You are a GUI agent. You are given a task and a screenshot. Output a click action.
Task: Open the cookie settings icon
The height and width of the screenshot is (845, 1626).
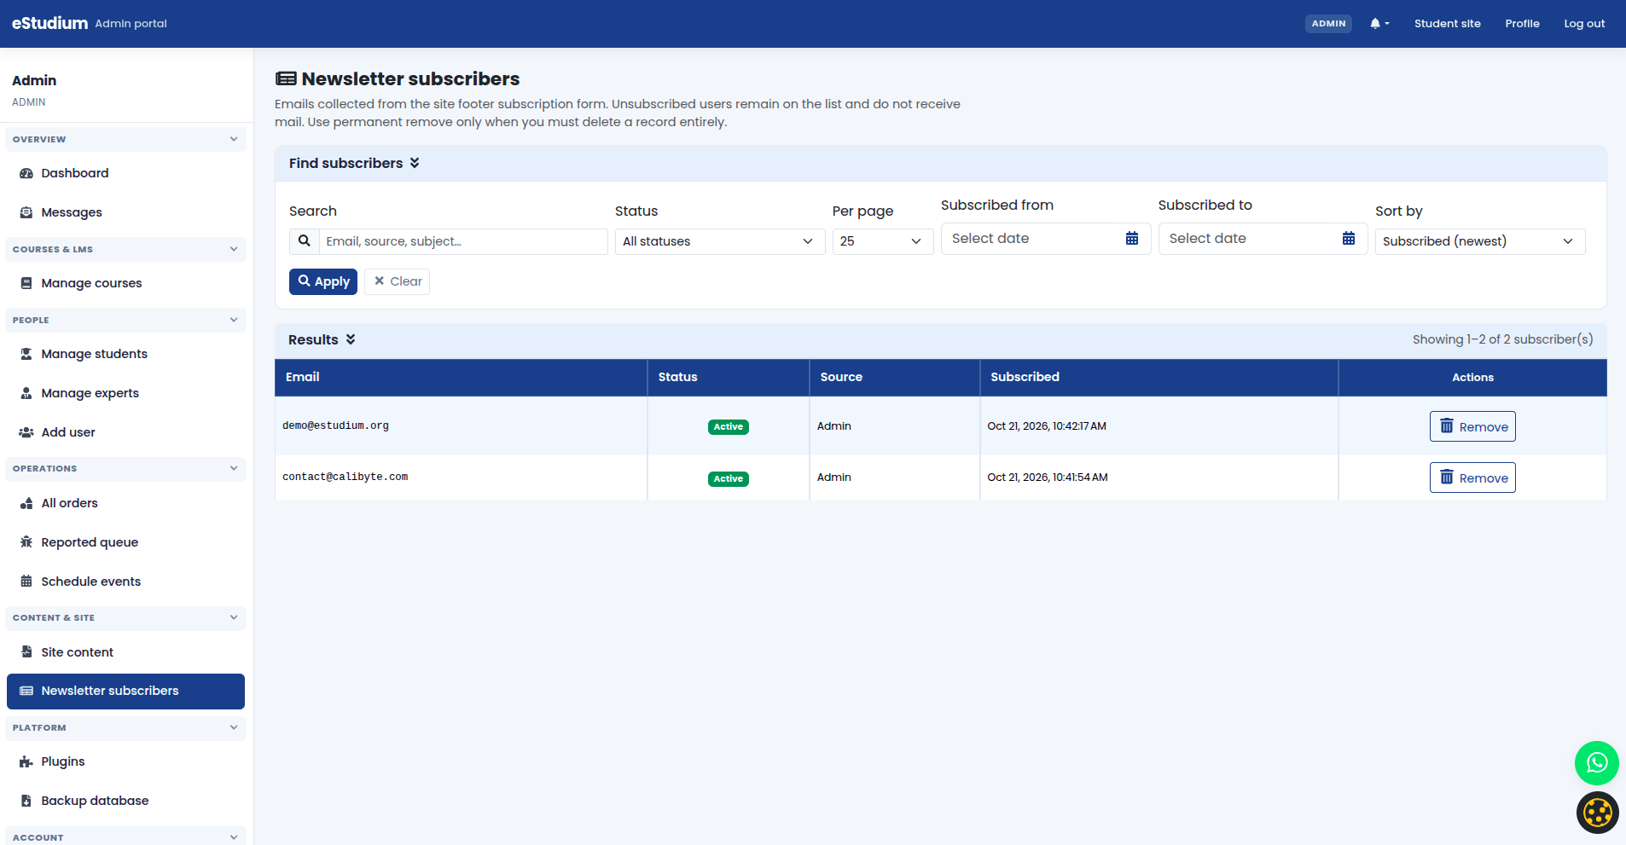(x=1597, y=813)
